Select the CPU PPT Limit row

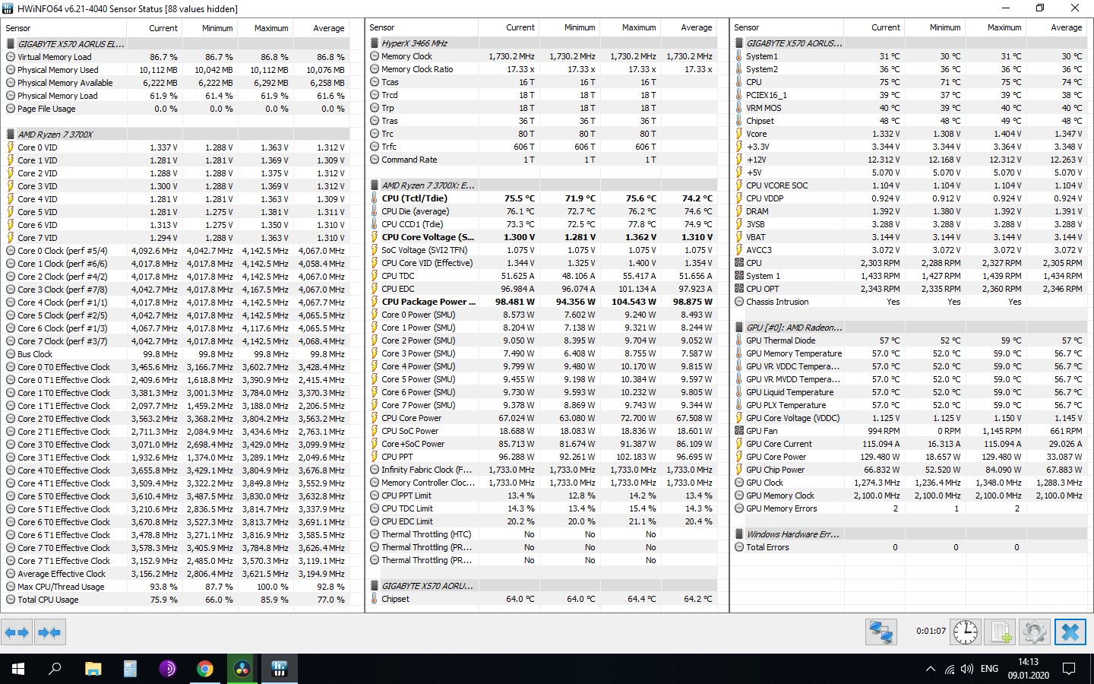click(542, 496)
